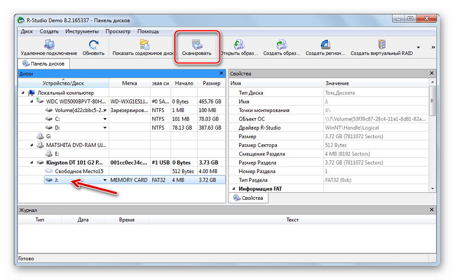Collapse the Kingston DT 101 G2 node
This screenshot has width=454, height=280.
point(31,162)
